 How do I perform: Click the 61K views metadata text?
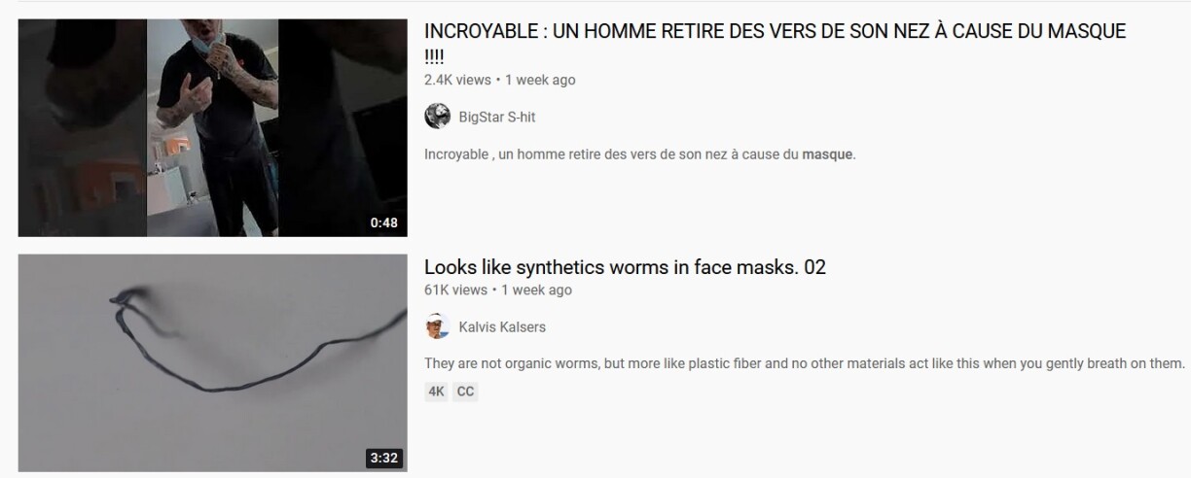[x=455, y=290]
